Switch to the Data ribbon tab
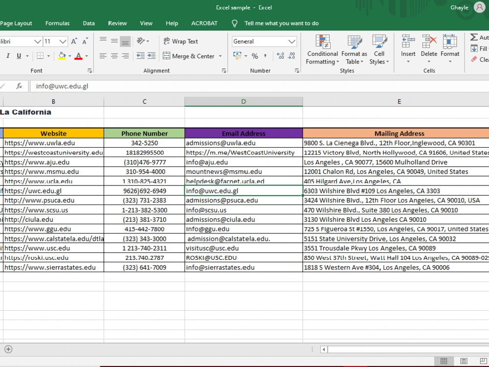The width and height of the screenshot is (489, 367). (x=89, y=23)
